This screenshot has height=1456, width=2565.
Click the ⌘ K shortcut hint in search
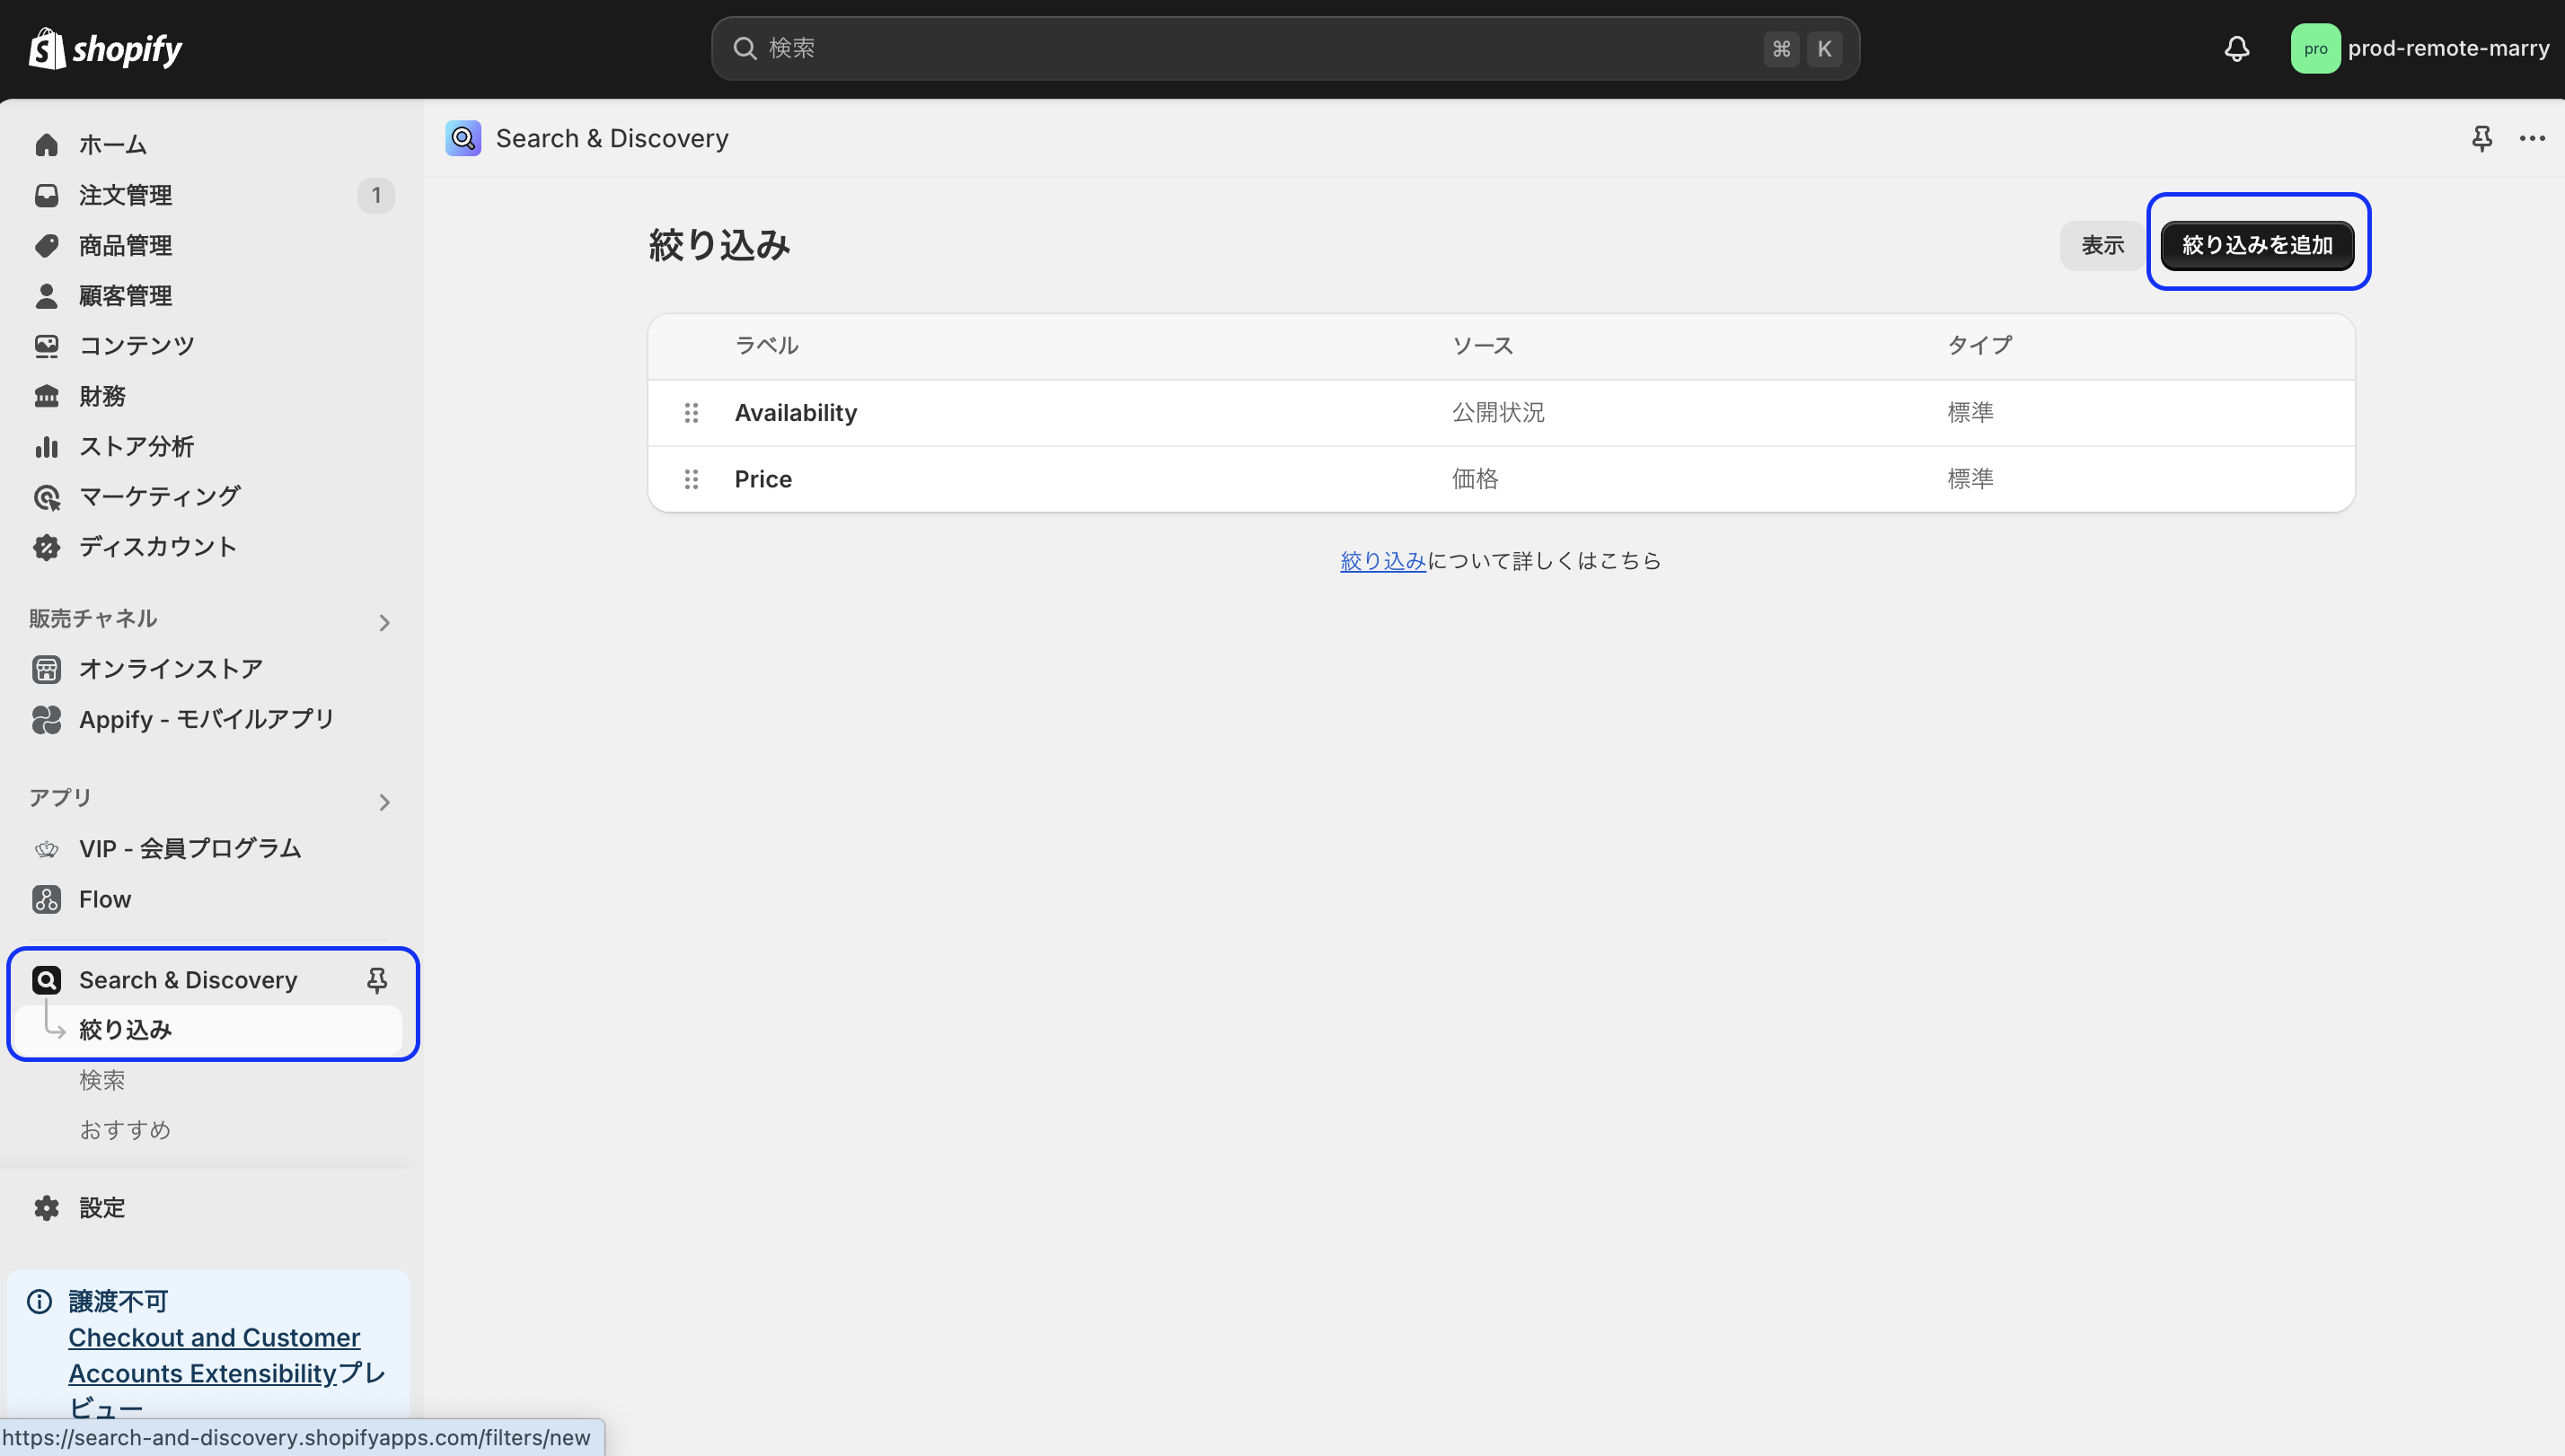point(1803,48)
